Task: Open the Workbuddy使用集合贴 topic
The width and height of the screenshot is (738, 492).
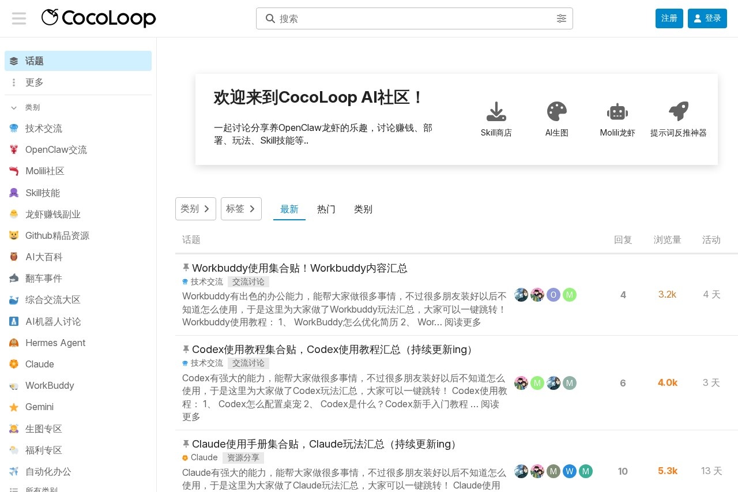Action: coord(299,268)
